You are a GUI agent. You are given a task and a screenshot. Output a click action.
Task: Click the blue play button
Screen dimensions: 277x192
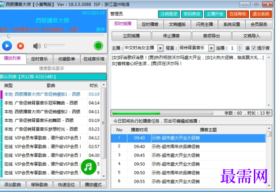[x=7, y=46]
